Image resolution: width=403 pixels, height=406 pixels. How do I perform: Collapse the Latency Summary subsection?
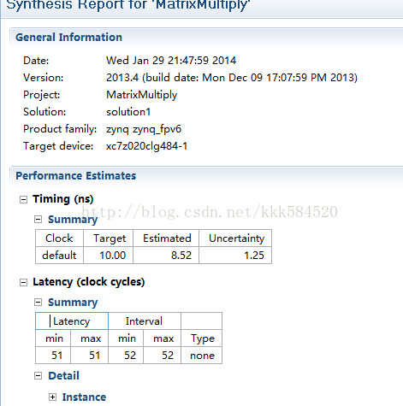point(38,303)
